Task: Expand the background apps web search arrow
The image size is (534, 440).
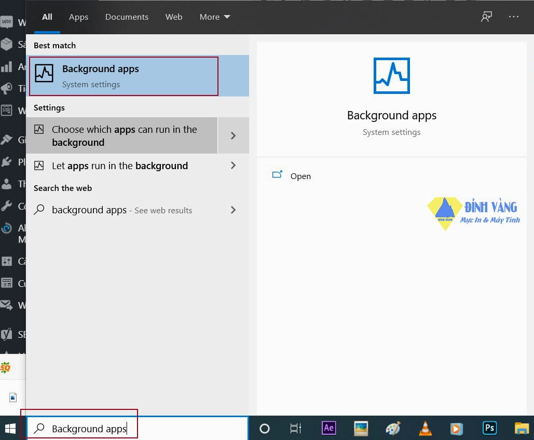Action: [x=233, y=210]
